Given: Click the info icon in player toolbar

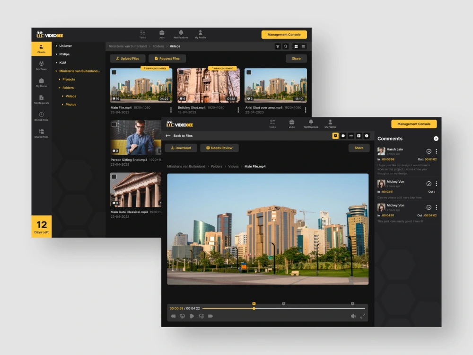Looking at the screenshot, I should coord(367,136).
